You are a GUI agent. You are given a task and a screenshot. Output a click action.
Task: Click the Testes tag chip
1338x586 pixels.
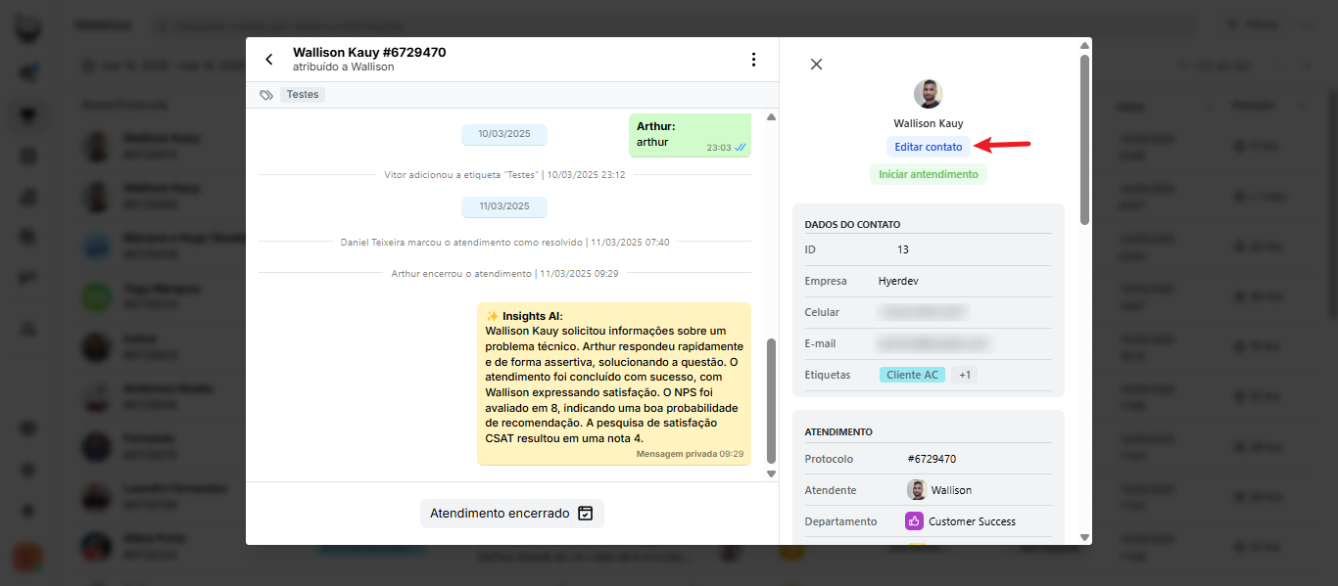pos(303,95)
